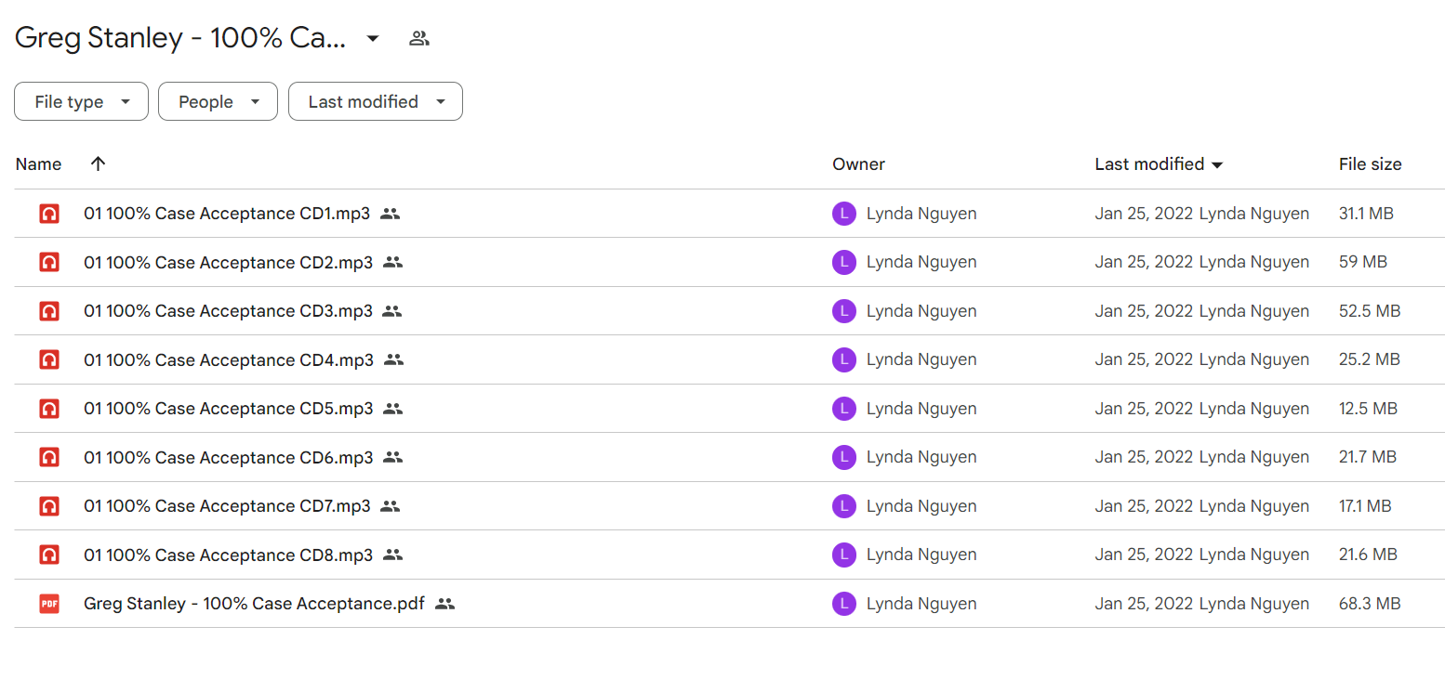This screenshot has width=1445, height=692.
Task: Click Lynda Nguyen avatar in CD1 row
Action: [843, 214]
